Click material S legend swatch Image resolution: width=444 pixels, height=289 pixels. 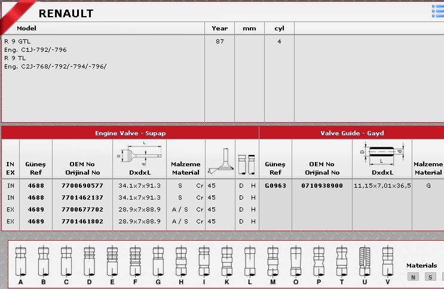tap(430, 276)
